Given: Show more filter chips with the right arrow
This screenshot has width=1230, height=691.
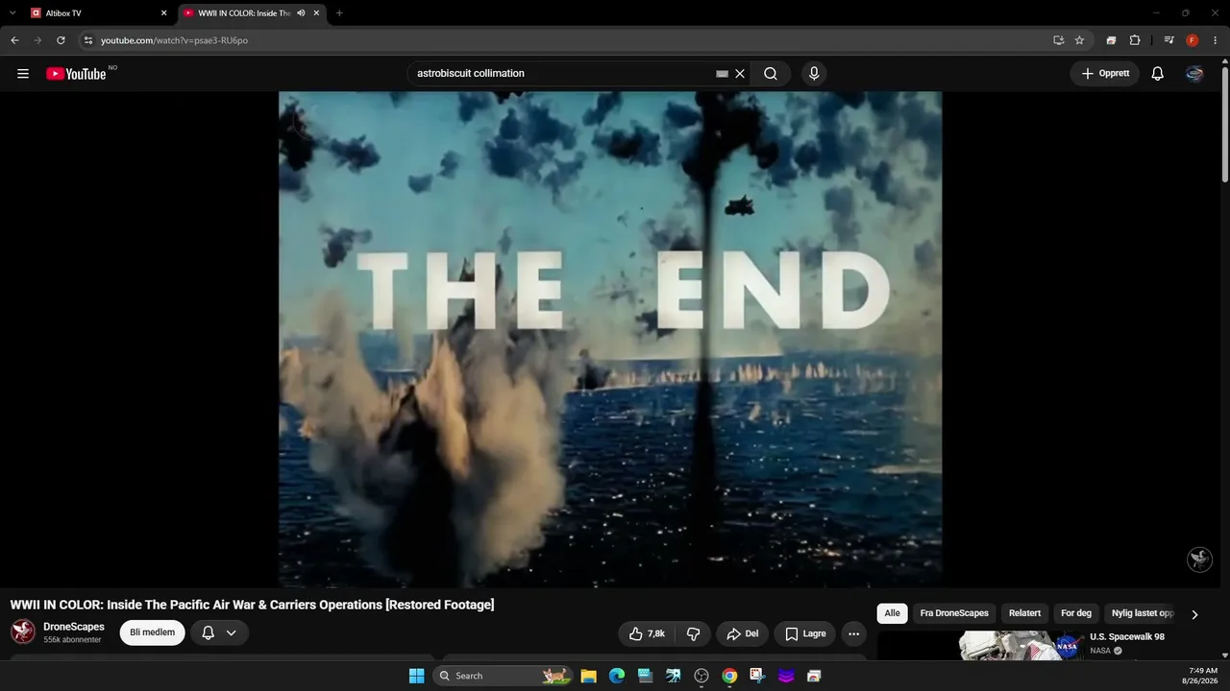Looking at the screenshot, I should pyautogui.click(x=1194, y=614).
